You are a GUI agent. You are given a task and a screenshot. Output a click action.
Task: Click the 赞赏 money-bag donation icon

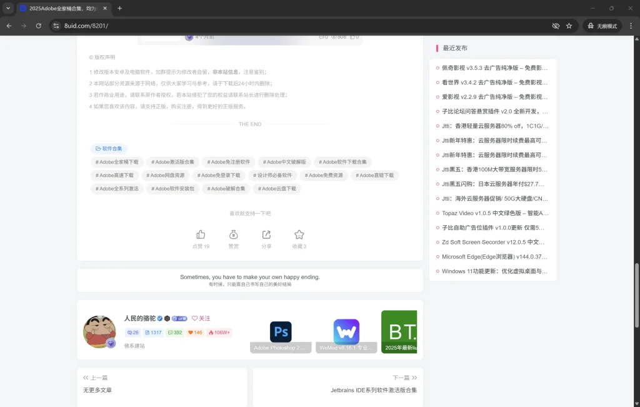pos(233,236)
